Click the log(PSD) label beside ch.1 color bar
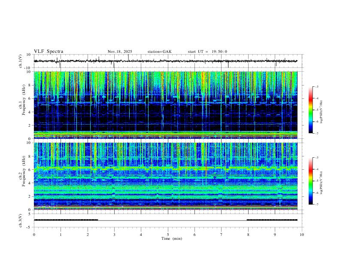Image resolution: width=340 pixels, height=263 pixels. 322,112
